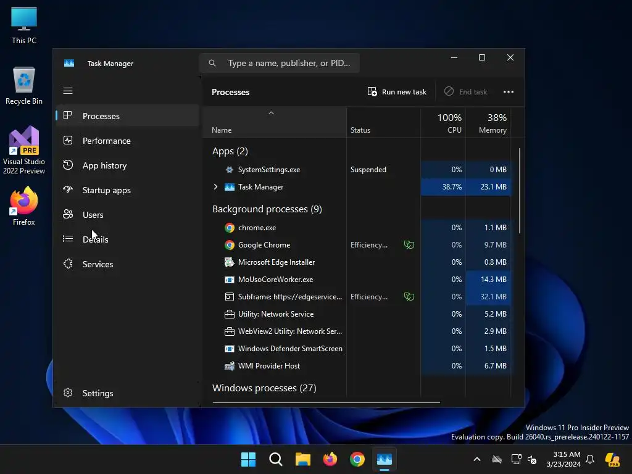The width and height of the screenshot is (632, 474).
Task: Click efficiency leaf icon on Google Chrome row
Action: pos(409,244)
